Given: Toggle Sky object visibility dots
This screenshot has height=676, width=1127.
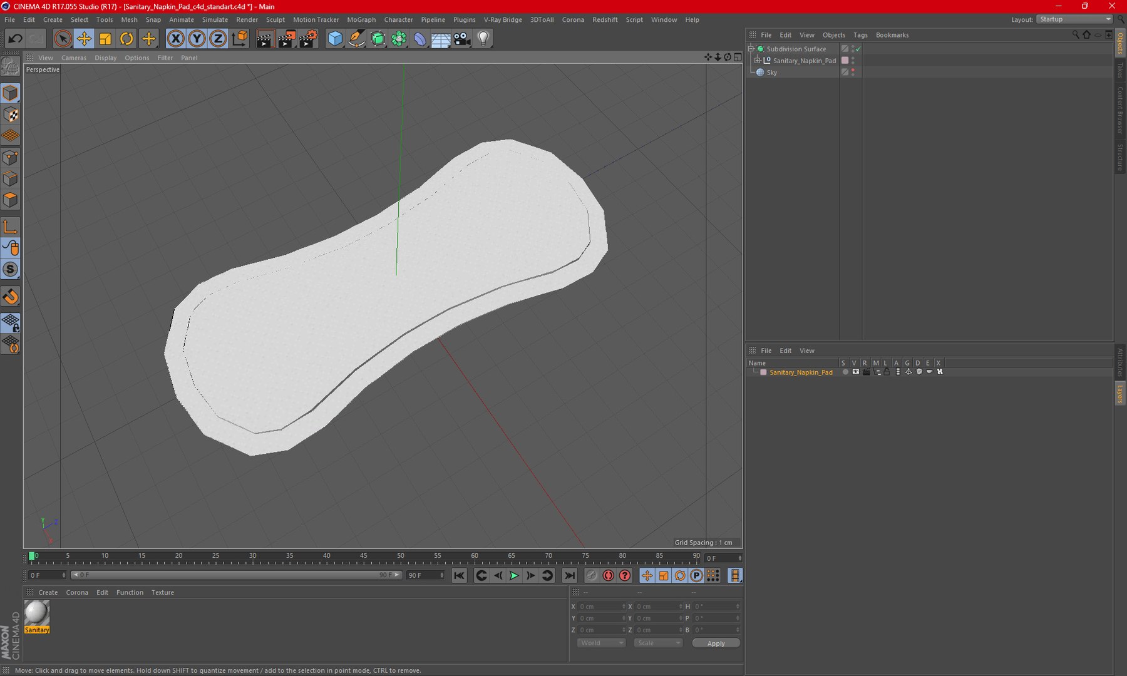Looking at the screenshot, I should pyautogui.click(x=853, y=72).
